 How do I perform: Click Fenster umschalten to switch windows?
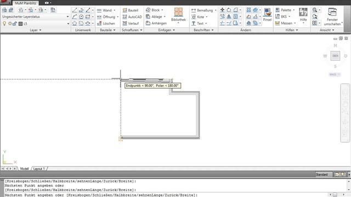pos(332,16)
